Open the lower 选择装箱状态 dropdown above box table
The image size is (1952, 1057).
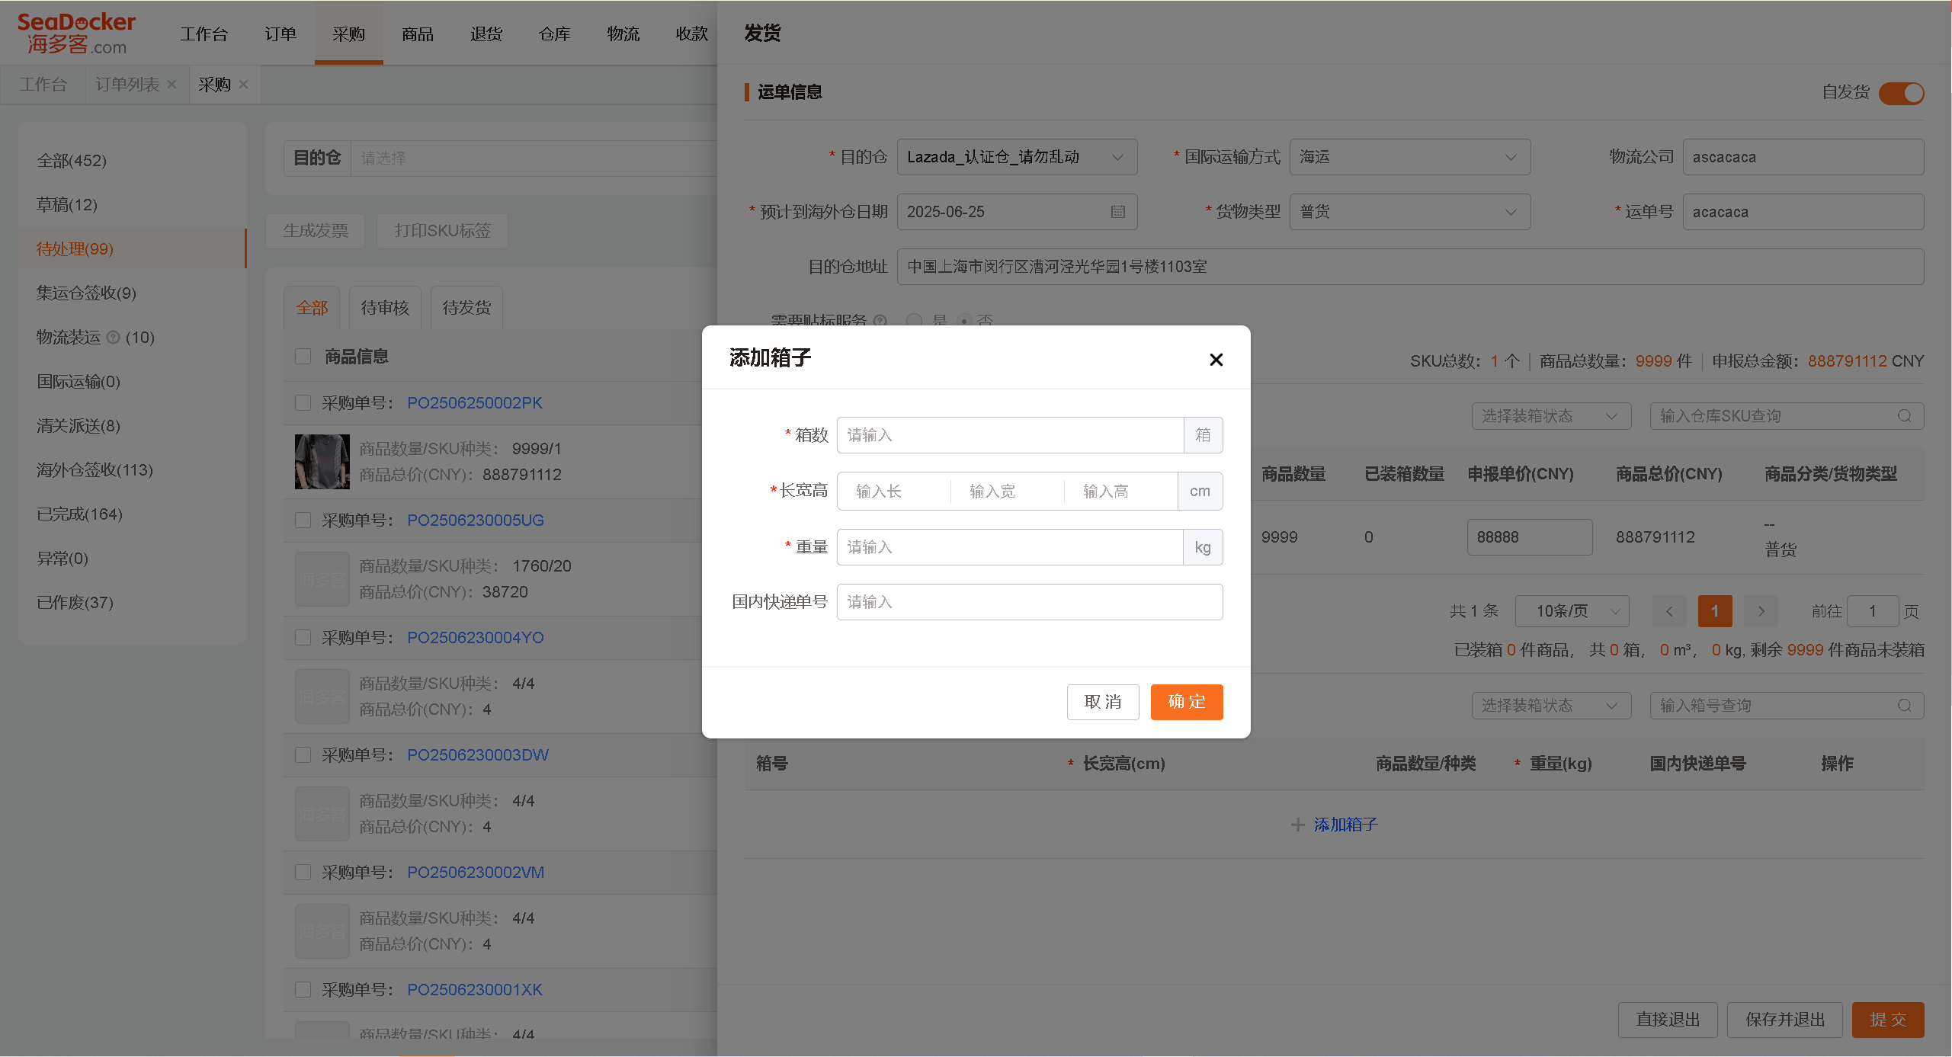1551,706
